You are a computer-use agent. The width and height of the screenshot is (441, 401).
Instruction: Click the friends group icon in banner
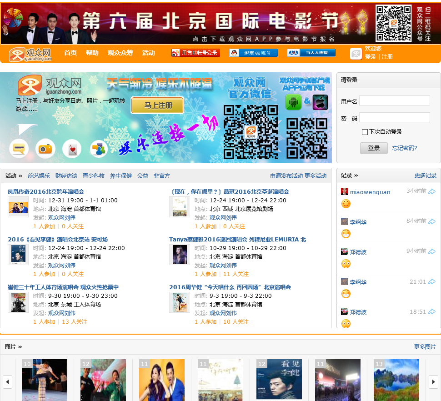pos(99,149)
